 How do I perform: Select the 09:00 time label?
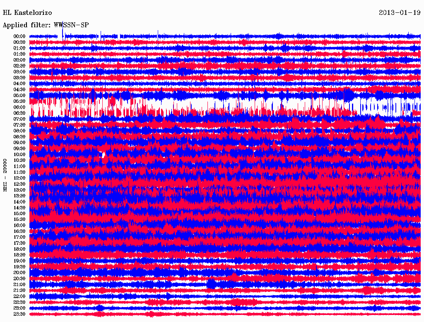pos(19,143)
